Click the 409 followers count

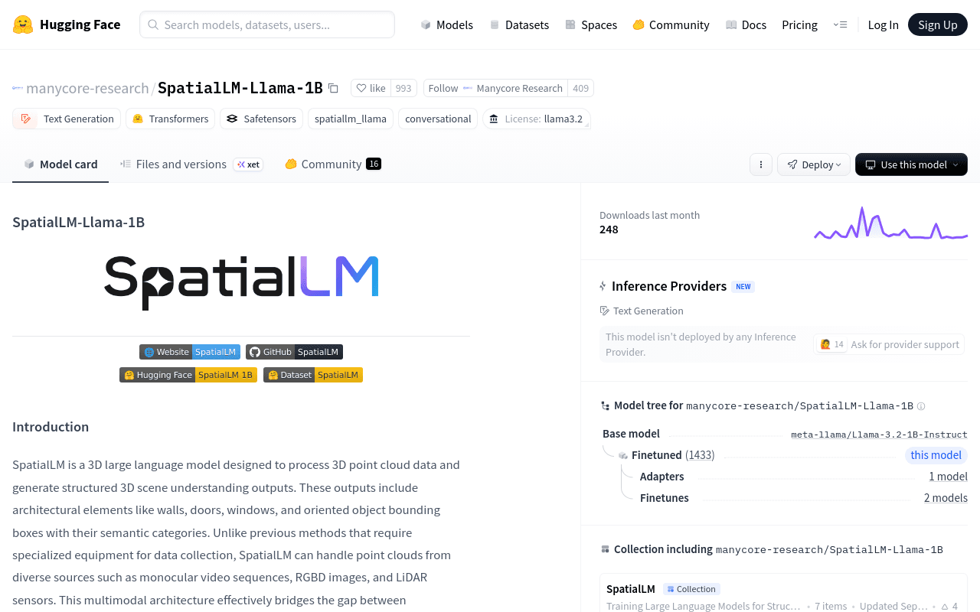click(x=580, y=88)
